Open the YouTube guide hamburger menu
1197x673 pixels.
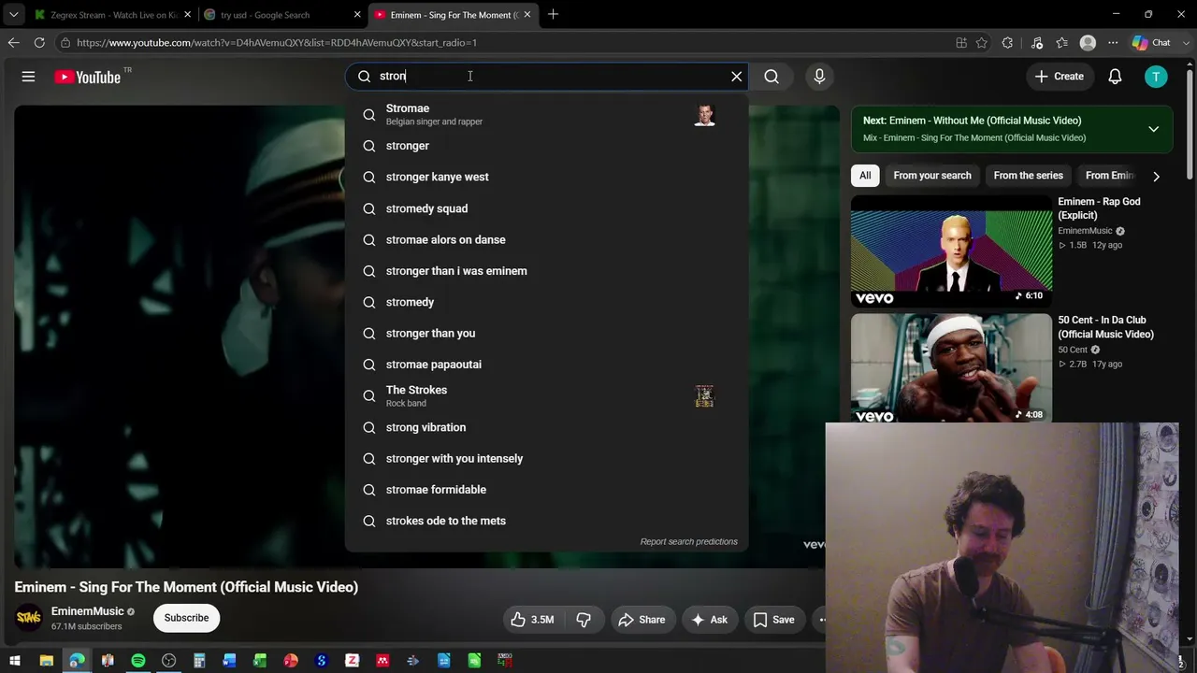(x=28, y=77)
